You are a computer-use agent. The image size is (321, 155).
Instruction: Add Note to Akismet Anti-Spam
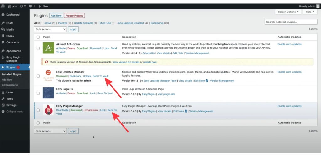(x=178, y=53)
